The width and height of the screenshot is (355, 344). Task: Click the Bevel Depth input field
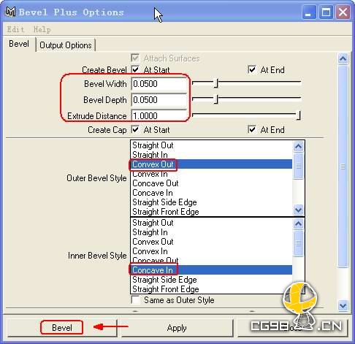tap(159, 100)
